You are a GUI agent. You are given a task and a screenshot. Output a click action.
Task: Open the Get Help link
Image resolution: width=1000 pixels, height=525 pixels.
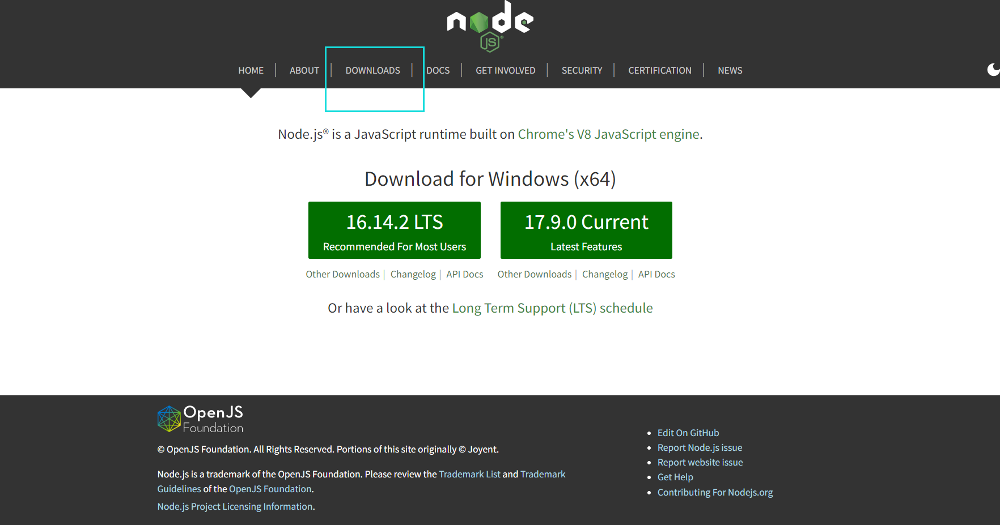click(x=675, y=477)
